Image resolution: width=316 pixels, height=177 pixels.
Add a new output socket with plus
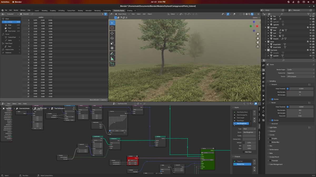254,161
